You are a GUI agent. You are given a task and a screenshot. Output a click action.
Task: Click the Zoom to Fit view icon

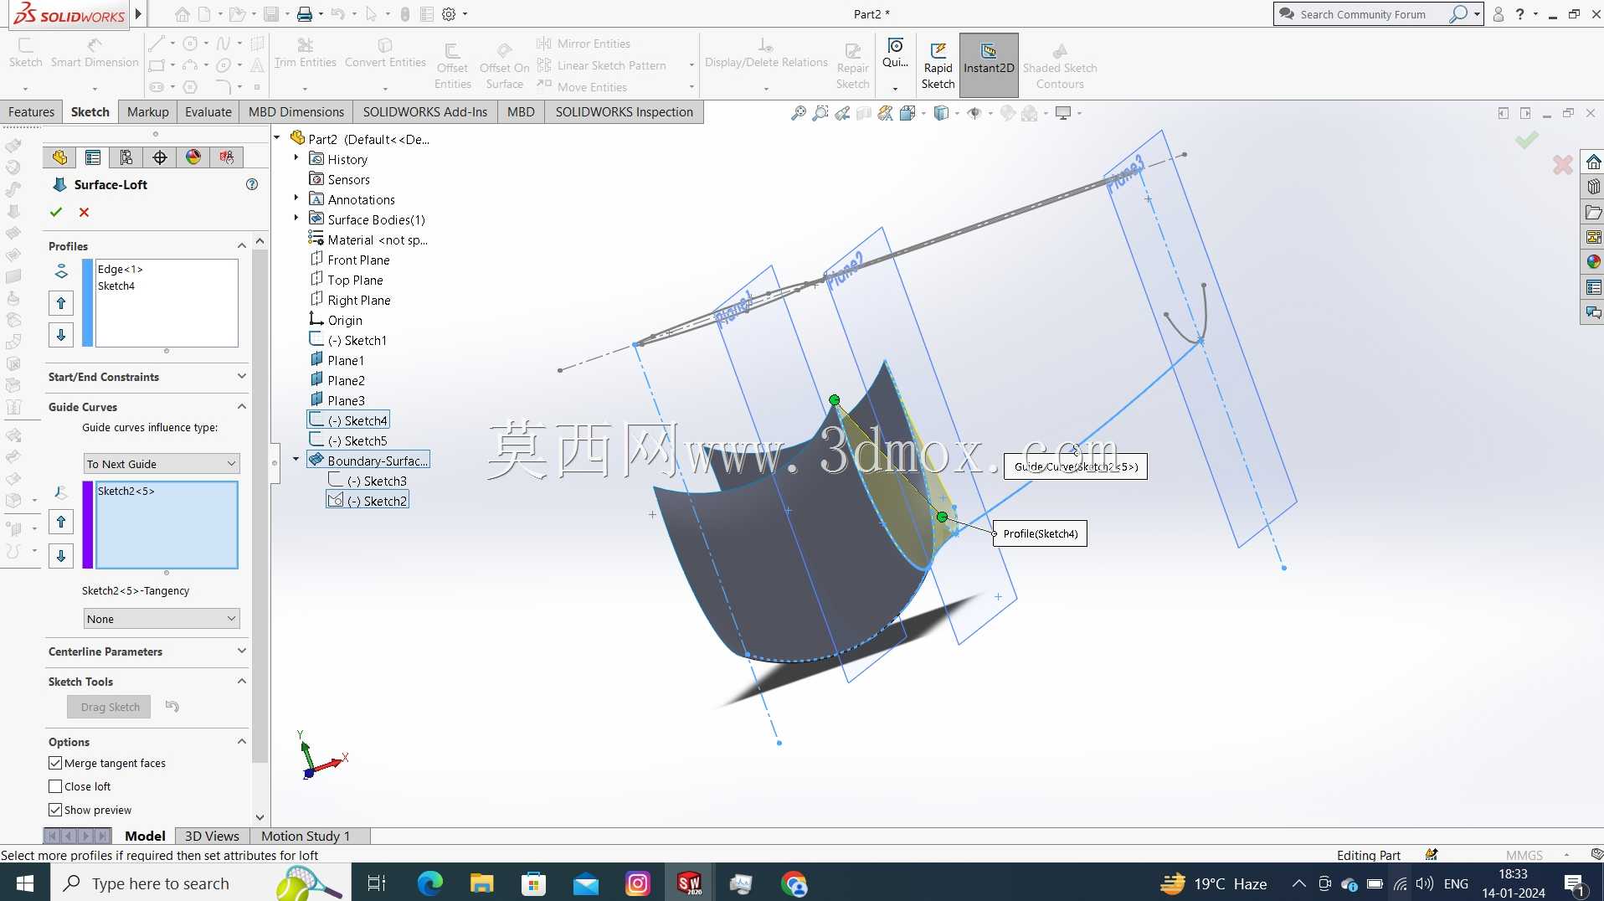click(x=799, y=112)
